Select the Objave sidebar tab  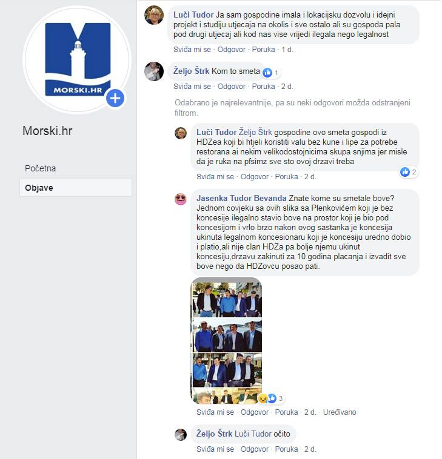pos(76,188)
